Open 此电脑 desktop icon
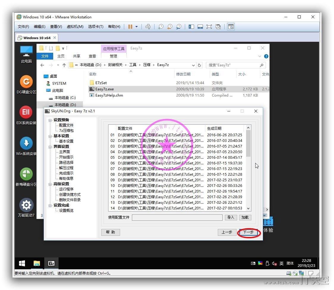Screen dimensions: 334x290 (26, 54)
